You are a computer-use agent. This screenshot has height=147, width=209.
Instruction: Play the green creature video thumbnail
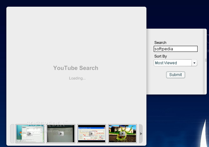[122, 134]
